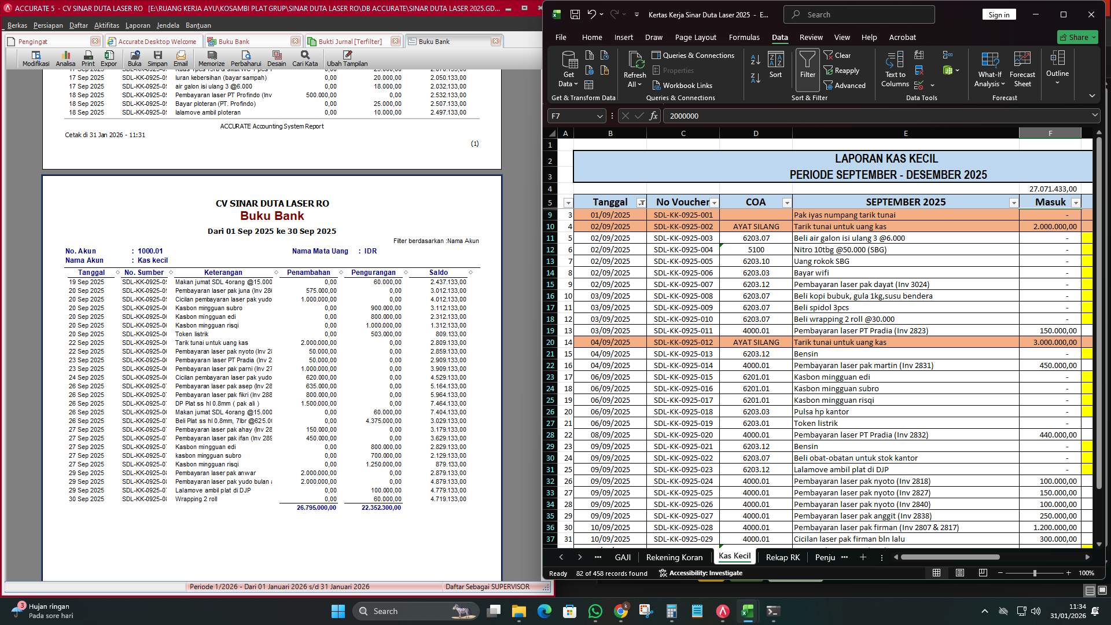The height and width of the screenshot is (625, 1111).
Task: Toggle Advanced filter in Sort & Filter group
Action: pos(846,85)
